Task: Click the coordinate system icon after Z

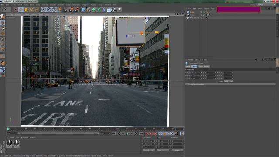Action: (60, 10)
